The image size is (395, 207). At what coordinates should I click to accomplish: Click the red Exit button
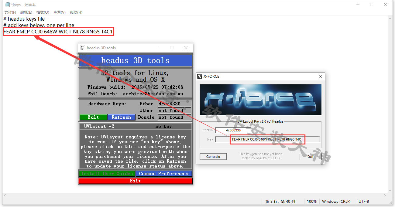click(135, 181)
